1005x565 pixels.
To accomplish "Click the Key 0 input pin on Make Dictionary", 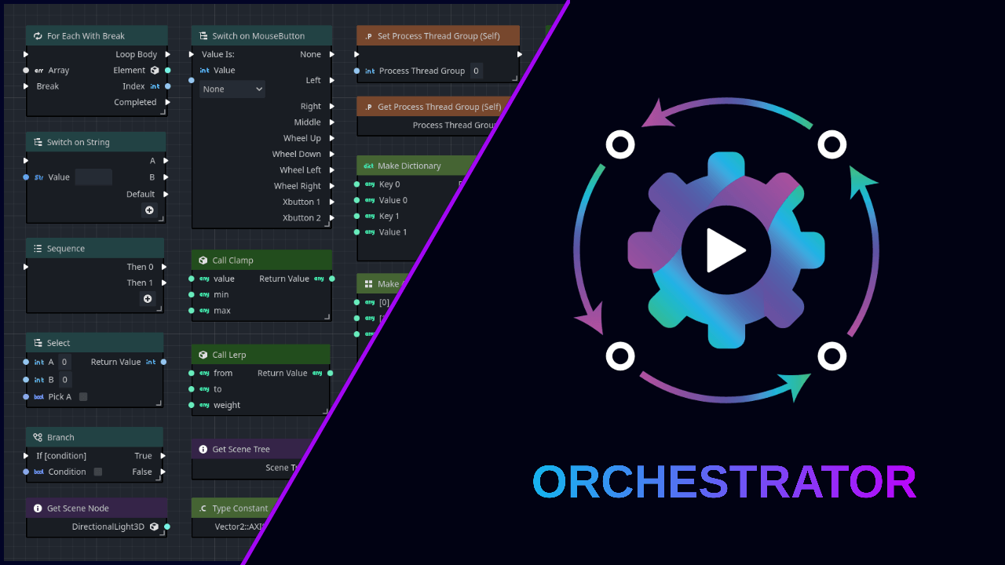I will click(356, 184).
